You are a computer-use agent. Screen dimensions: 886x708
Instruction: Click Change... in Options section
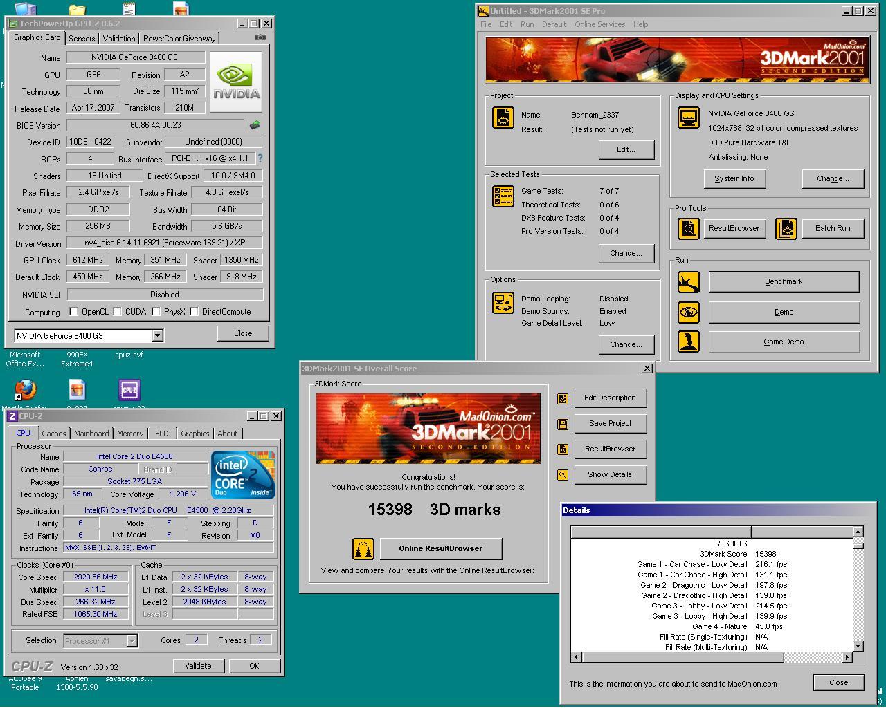pyautogui.click(x=626, y=344)
